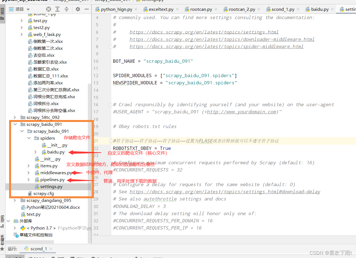Switch to the baidu.py editor tab

tap(320, 9)
